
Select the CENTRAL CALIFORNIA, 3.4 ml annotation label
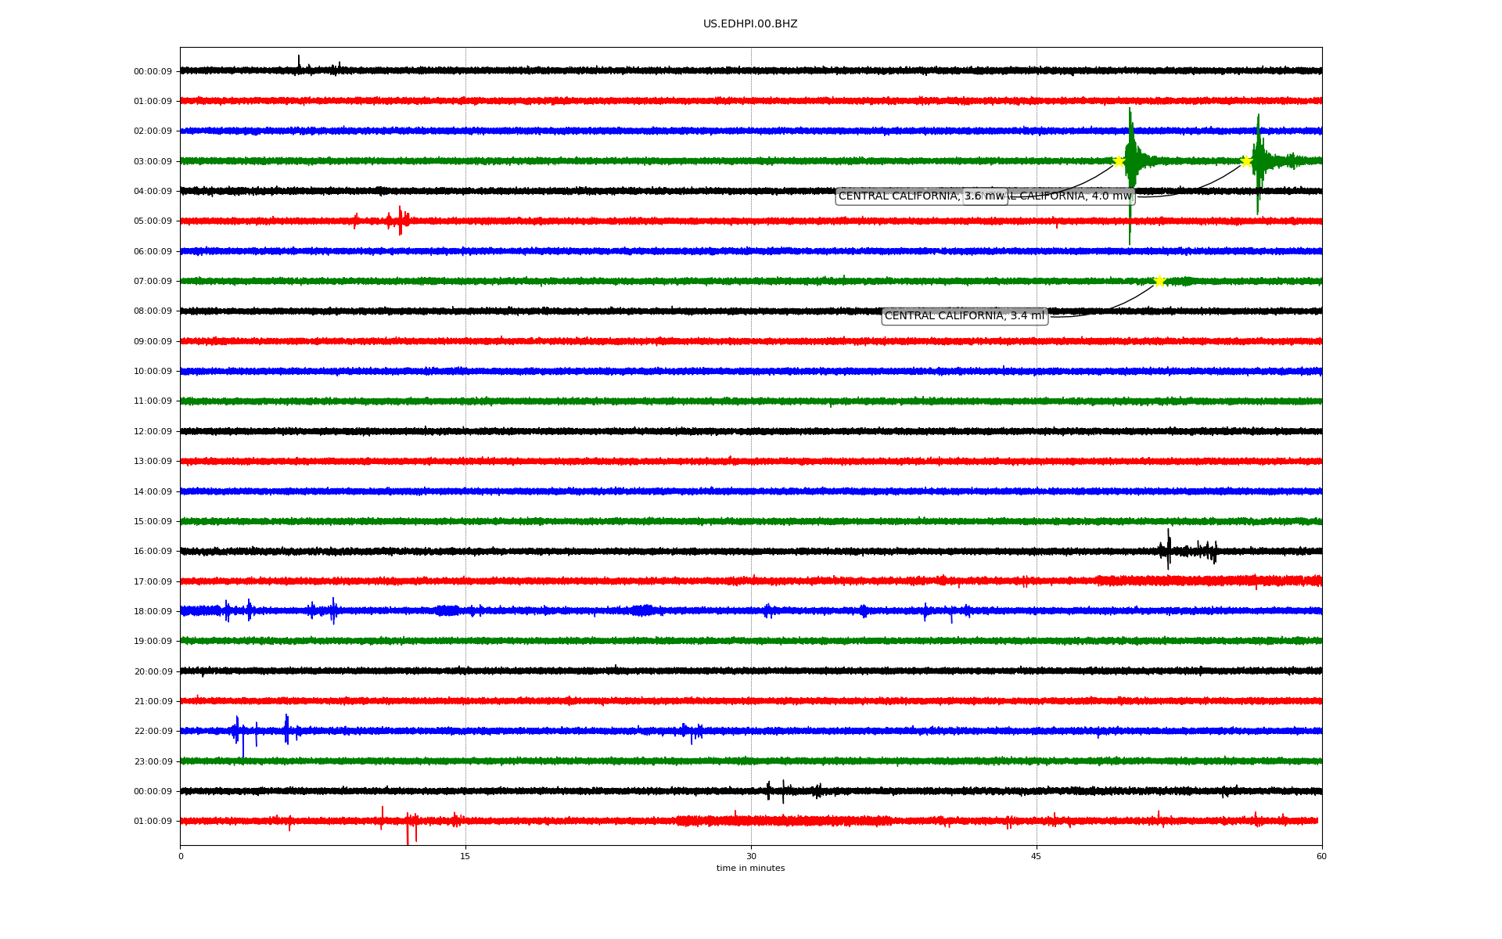pos(964,316)
